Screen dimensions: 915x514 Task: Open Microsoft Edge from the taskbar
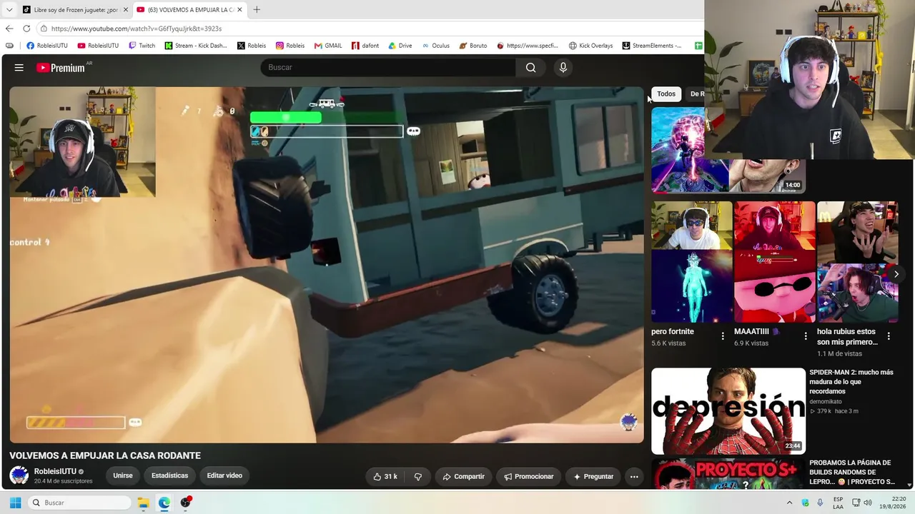pyautogui.click(x=164, y=503)
